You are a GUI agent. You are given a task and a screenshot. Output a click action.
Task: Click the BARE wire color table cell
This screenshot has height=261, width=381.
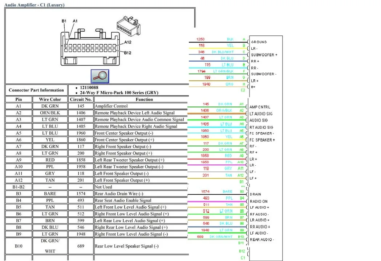click(50, 194)
